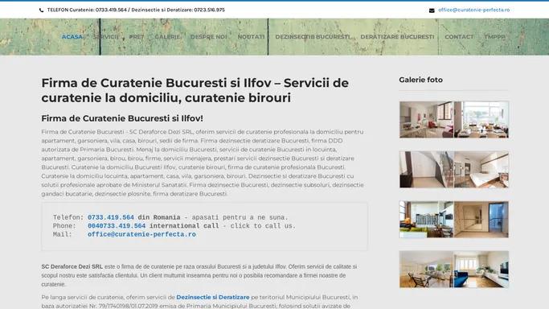Open the GALERIE page

coord(167,37)
